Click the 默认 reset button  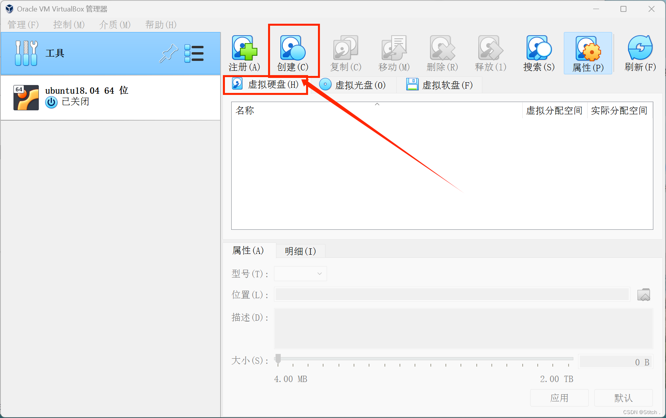point(624,398)
